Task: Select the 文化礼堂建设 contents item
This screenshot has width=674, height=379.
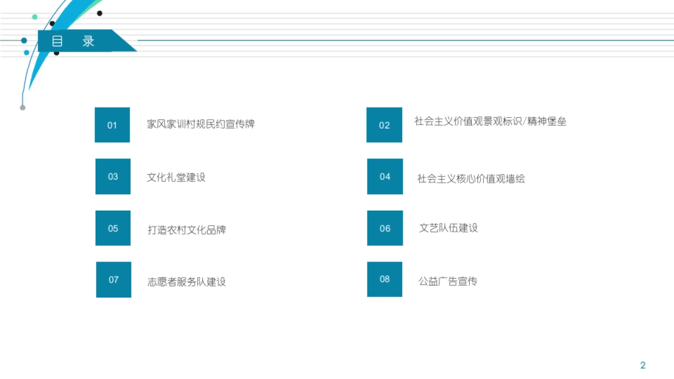Action: coord(176,177)
